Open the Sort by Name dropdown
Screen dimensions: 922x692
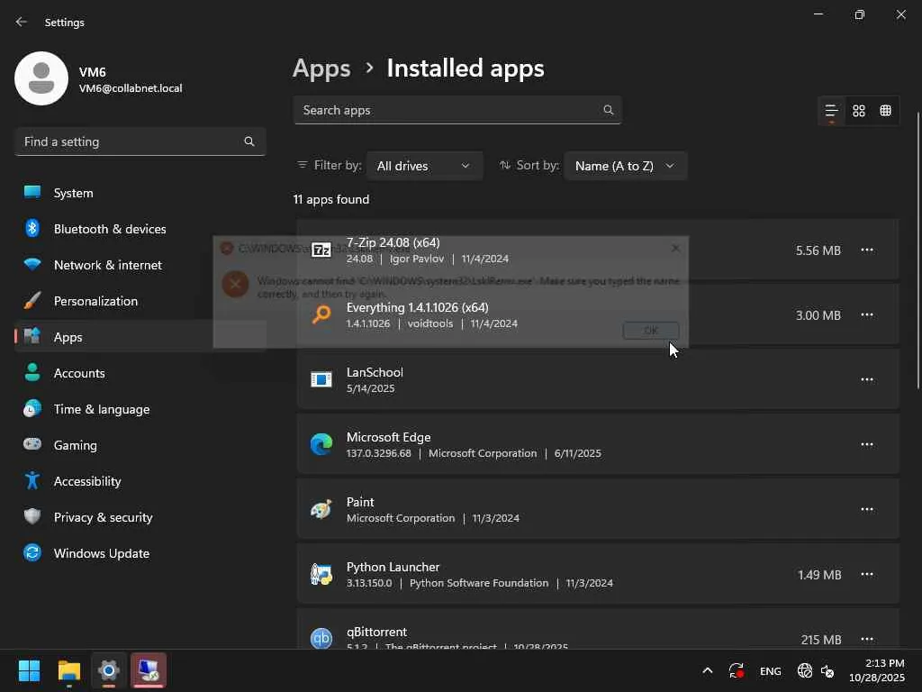pyautogui.click(x=625, y=166)
